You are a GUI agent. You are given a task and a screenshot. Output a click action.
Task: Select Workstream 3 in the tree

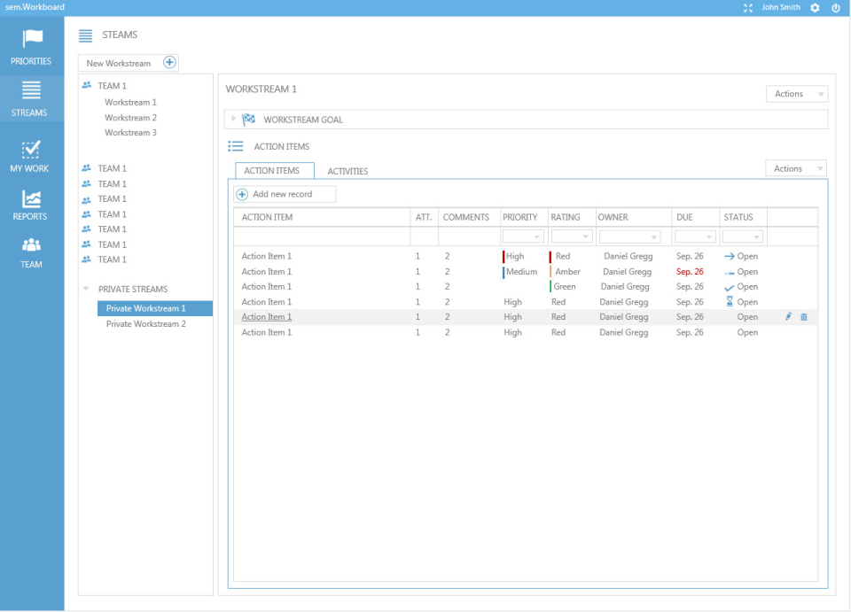point(131,132)
